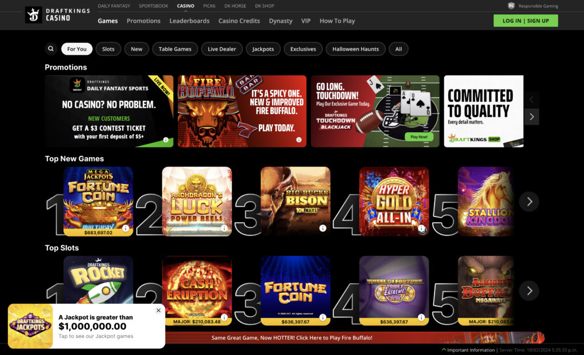Image resolution: width=584 pixels, height=355 pixels.
Task: Open info icon on Fire Buffalo promo
Action: click(300, 138)
